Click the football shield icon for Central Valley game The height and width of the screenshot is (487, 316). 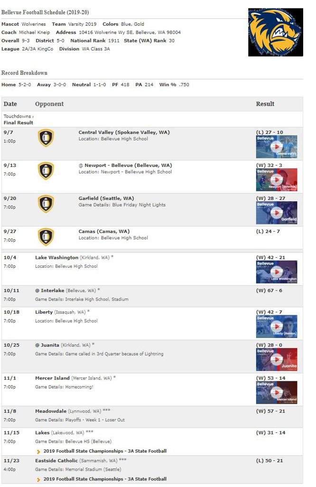click(46, 139)
